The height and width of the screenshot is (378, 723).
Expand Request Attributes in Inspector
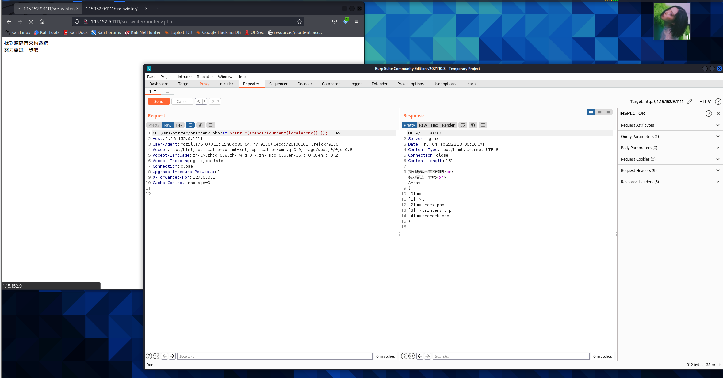[x=670, y=125]
